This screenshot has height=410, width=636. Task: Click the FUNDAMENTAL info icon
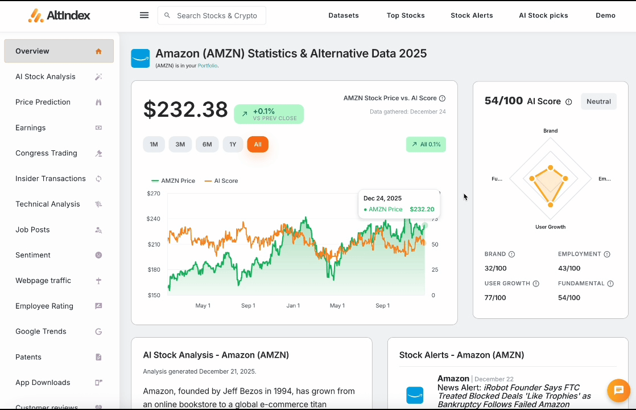pos(610,284)
